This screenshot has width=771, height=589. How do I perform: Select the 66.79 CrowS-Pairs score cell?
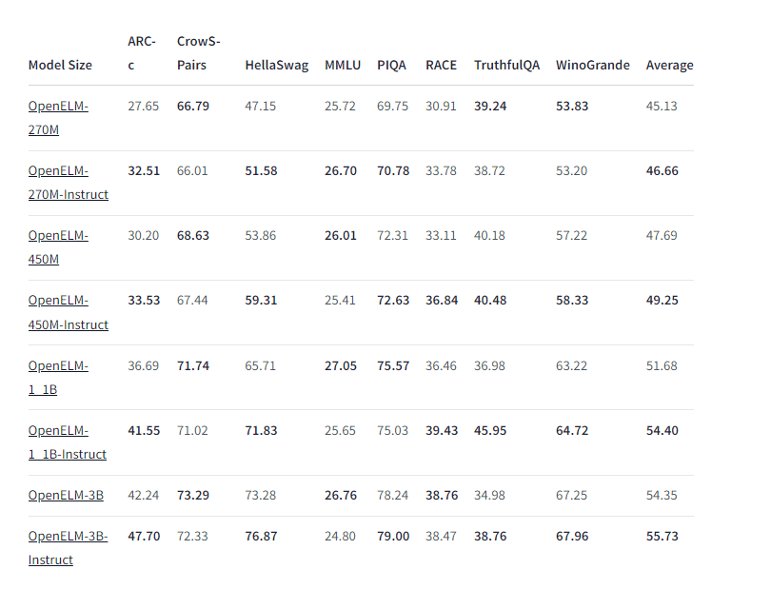192,106
